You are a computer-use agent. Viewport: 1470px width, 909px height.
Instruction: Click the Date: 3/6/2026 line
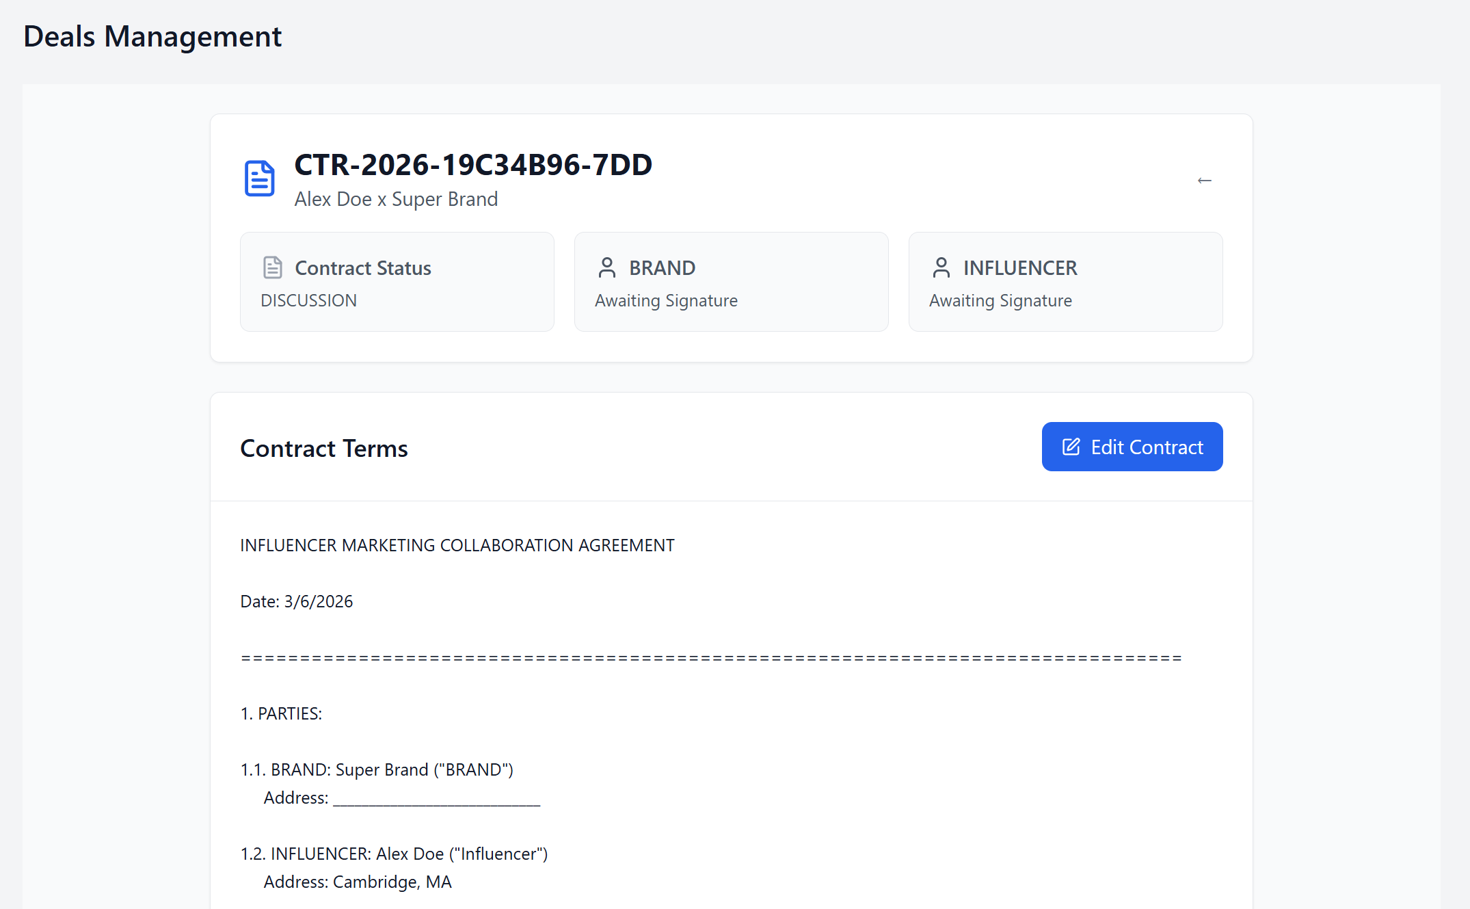(x=297, y=601)
